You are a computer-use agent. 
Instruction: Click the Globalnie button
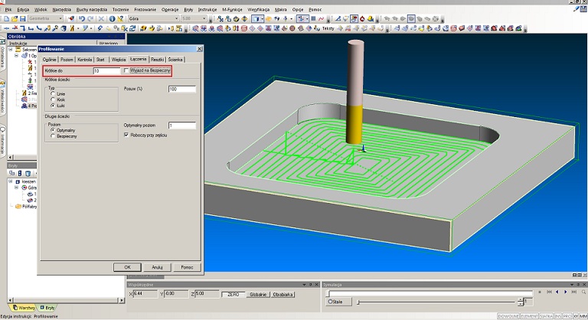click(258, 295)
